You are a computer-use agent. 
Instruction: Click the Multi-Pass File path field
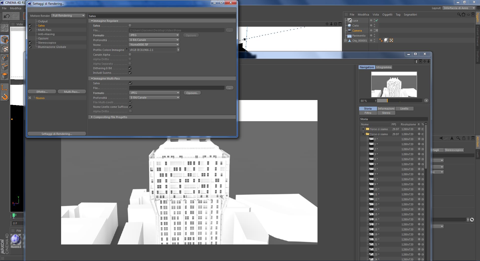coord(177,88)
